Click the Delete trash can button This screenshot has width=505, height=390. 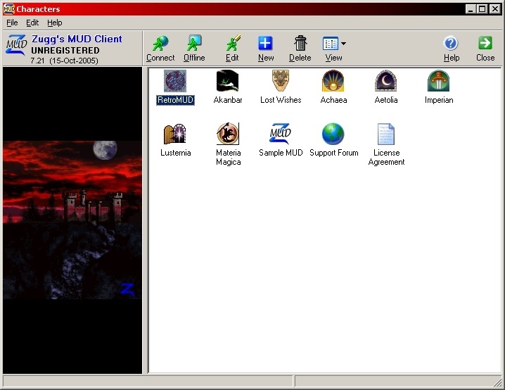(300, 49)
